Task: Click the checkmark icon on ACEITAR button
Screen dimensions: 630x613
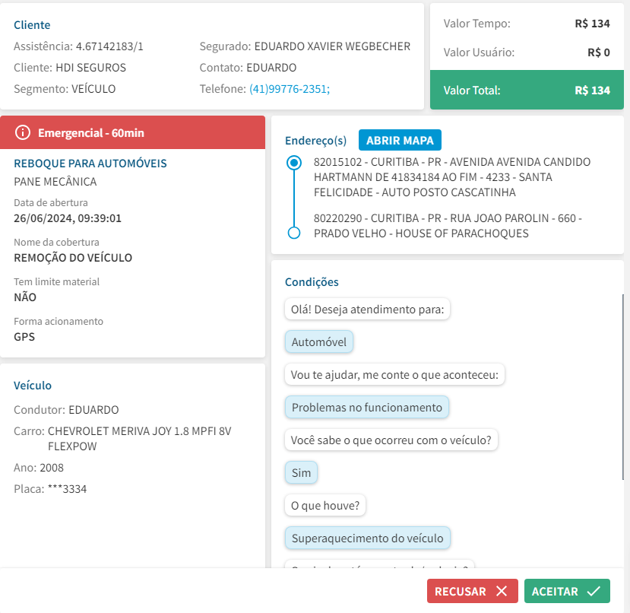Action: 594,591
